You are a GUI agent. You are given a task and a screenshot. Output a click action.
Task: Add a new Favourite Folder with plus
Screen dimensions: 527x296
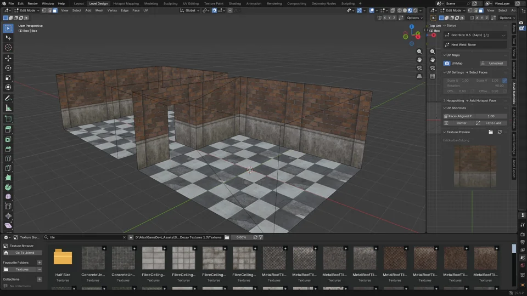point(40,263)
